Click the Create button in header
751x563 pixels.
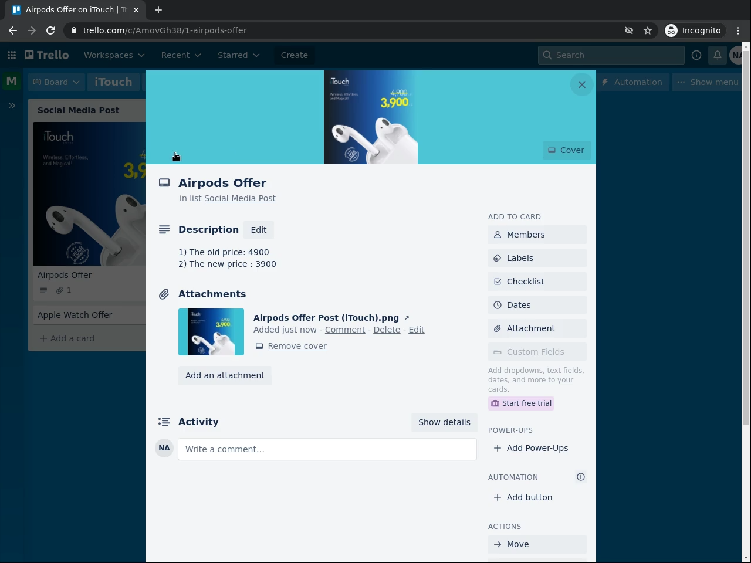(295, 55)
